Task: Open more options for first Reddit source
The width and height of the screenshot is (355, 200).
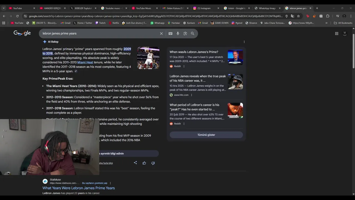Action: [184, 66]
